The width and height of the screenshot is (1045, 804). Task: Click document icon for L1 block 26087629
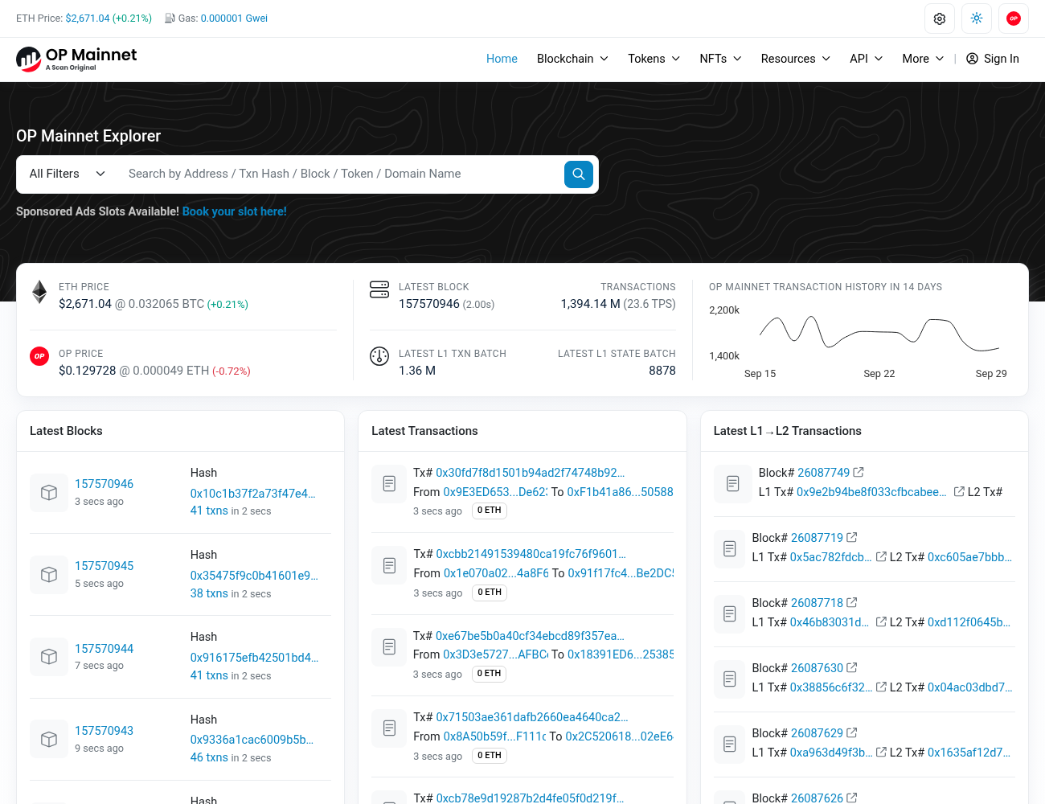(730, 745)
